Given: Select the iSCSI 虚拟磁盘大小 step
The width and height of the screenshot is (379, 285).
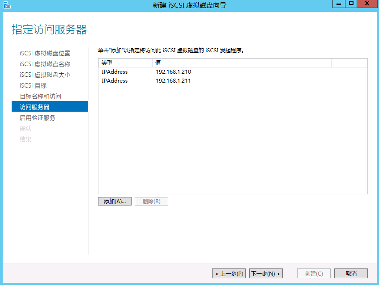Looking at the screenshot, I should (45, 75).
